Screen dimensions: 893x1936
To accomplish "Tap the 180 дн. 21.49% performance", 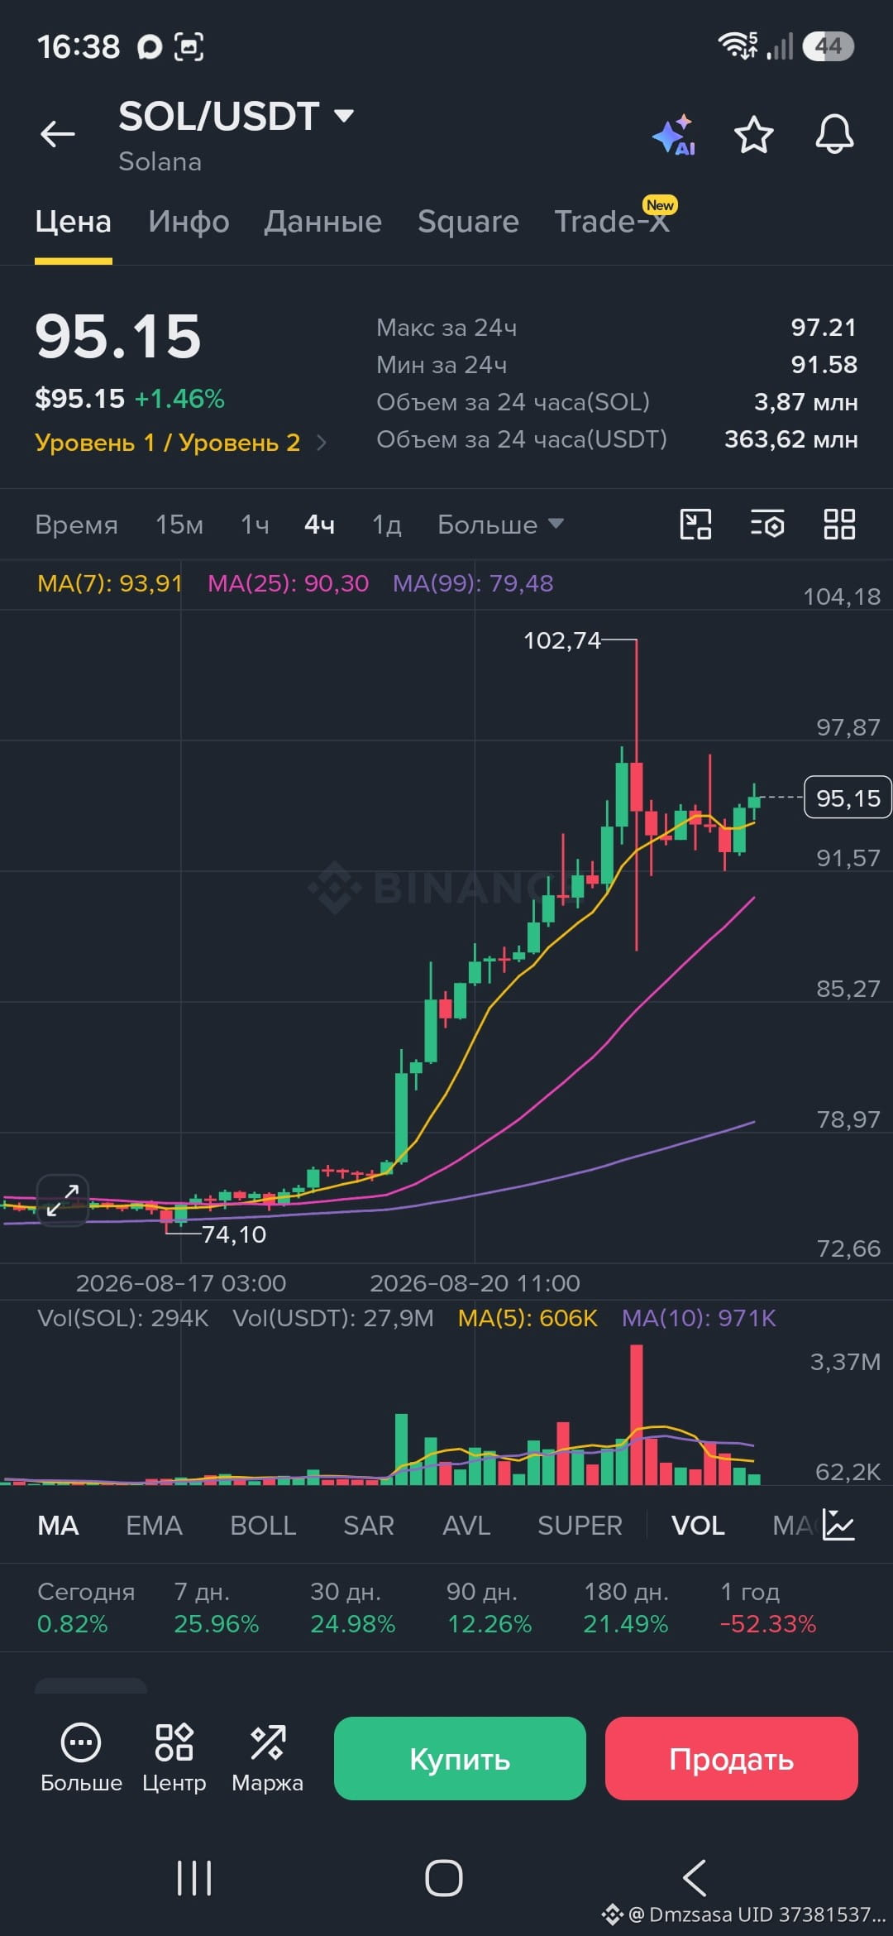I will pyautogui.click(x=626, y=1608).
